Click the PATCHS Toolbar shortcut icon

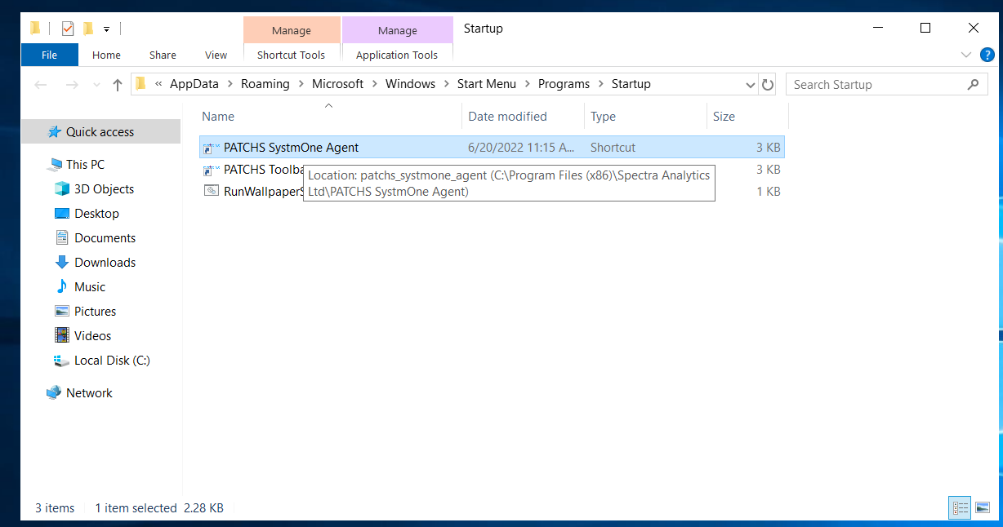tap(211, 170)
